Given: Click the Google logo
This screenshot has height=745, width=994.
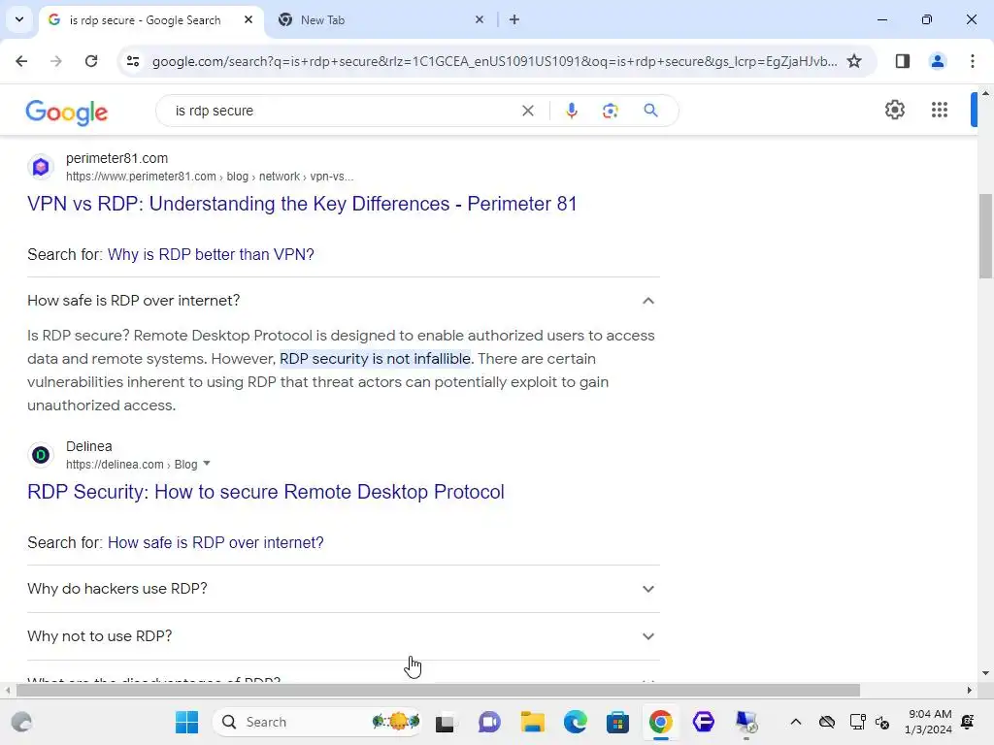Looking at the screenshot, I should 67,113.
